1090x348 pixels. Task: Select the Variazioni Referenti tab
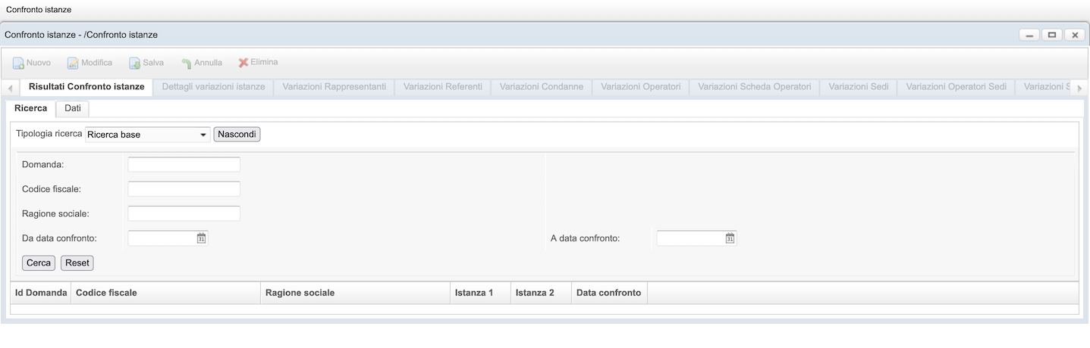442,87
